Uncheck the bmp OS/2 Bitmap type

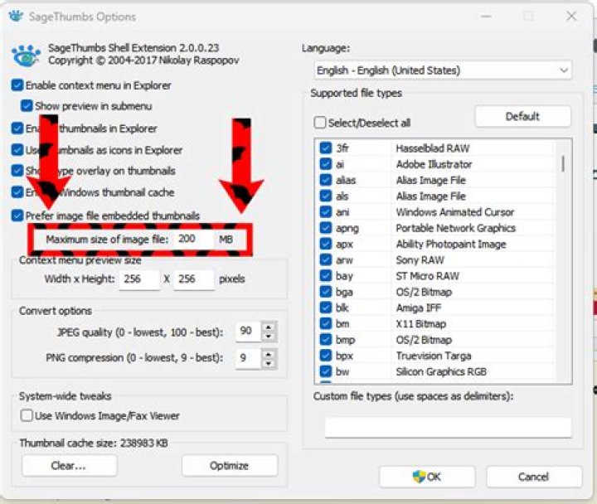(326, 340)
